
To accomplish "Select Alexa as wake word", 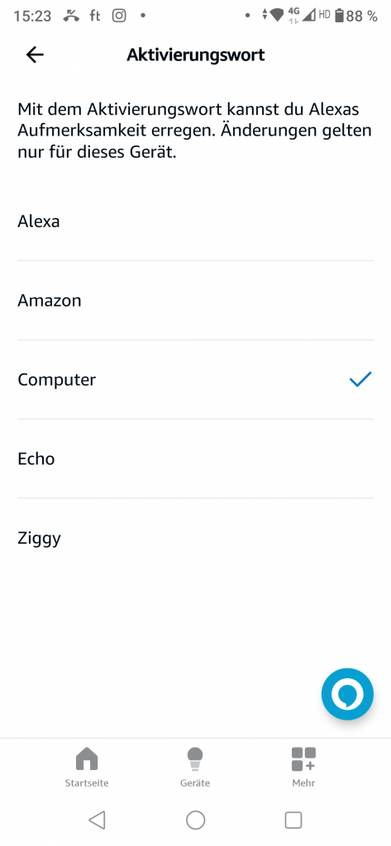I will pos(195,221).
